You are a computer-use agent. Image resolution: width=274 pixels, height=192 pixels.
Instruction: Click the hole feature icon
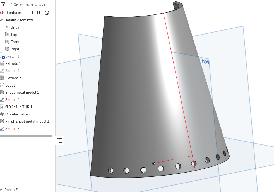click(x=2, y=107)
